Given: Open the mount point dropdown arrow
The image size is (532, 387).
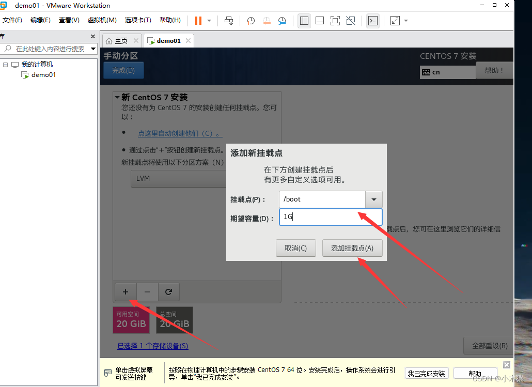Looking at the screenshot, I should click(374, 199).
